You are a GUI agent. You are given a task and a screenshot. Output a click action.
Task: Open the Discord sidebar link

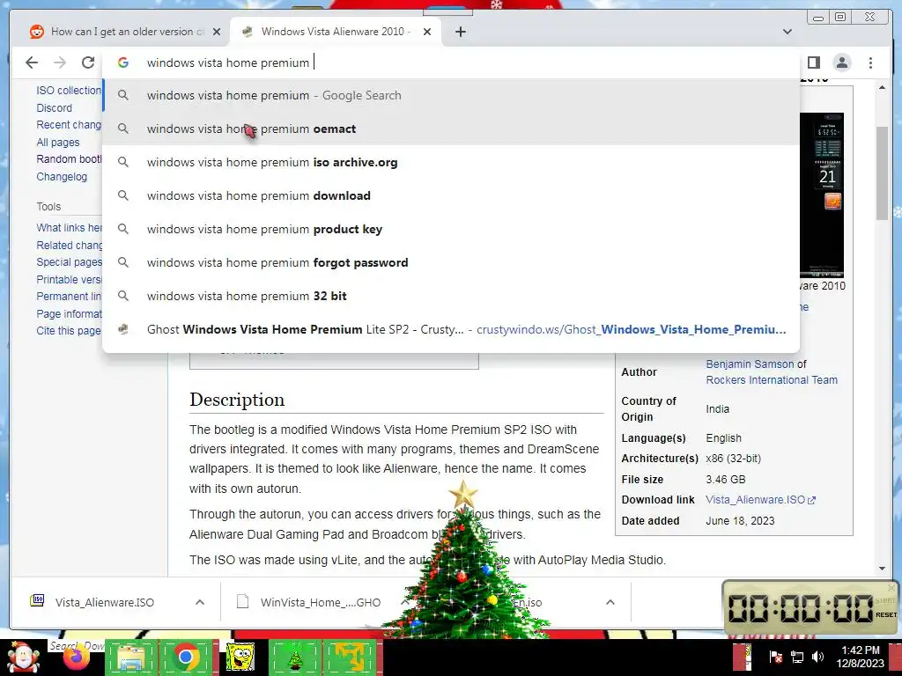[54, 107]
